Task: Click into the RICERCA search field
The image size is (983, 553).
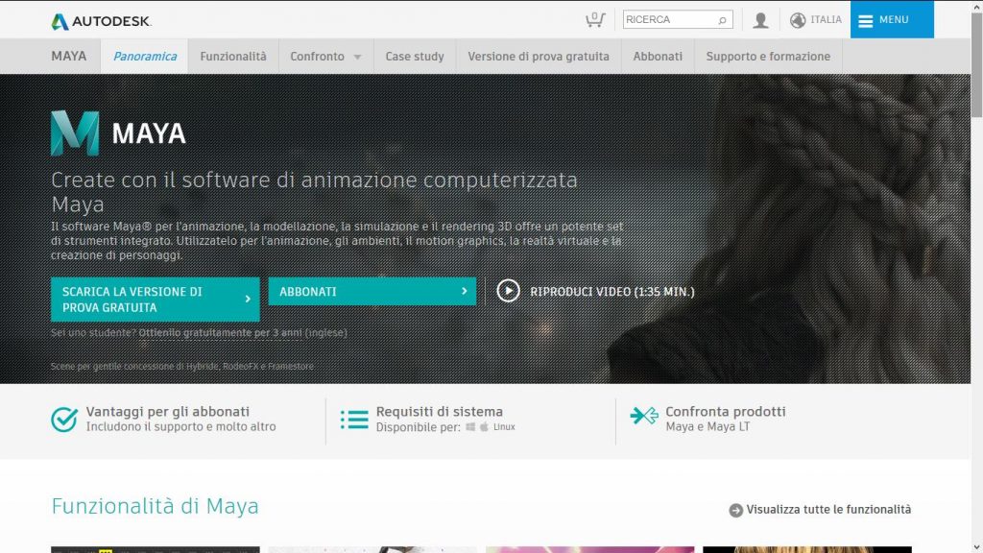Action: [x=667, y=19]
